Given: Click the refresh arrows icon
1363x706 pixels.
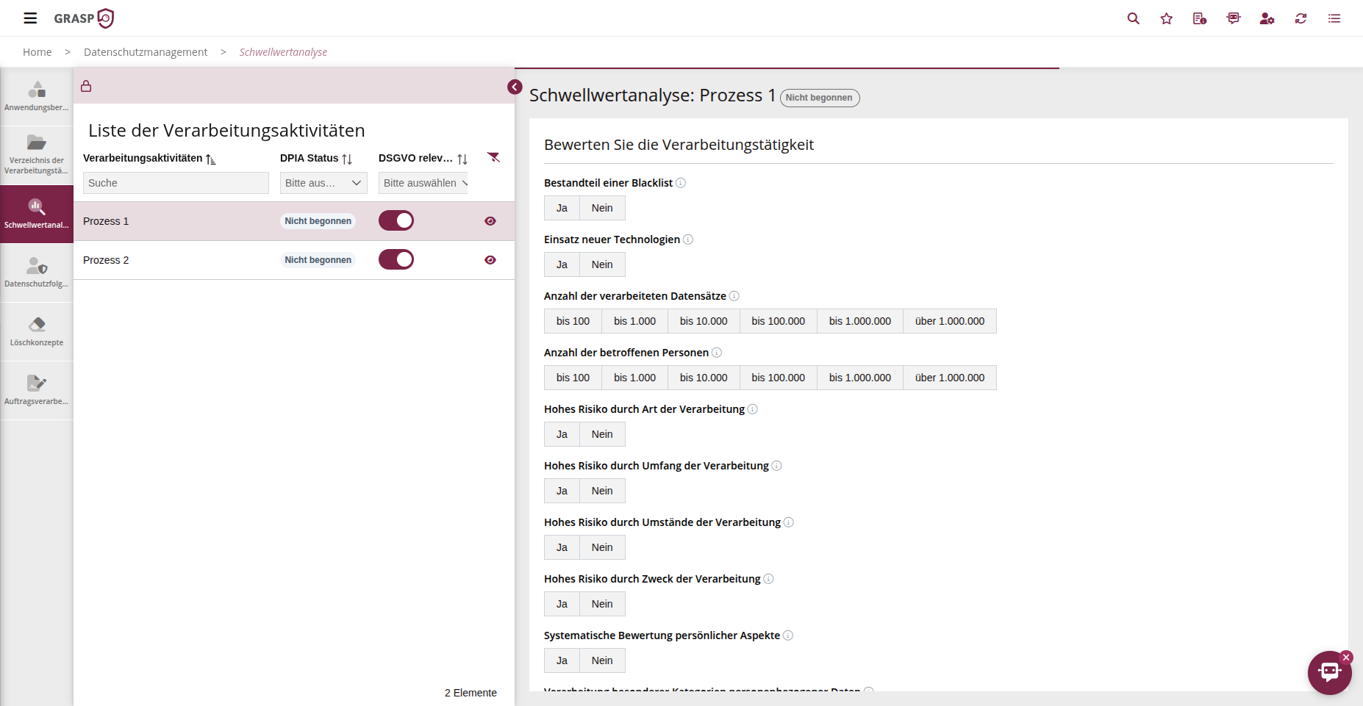Looking at the screenshot, I should click(1301, 18).
